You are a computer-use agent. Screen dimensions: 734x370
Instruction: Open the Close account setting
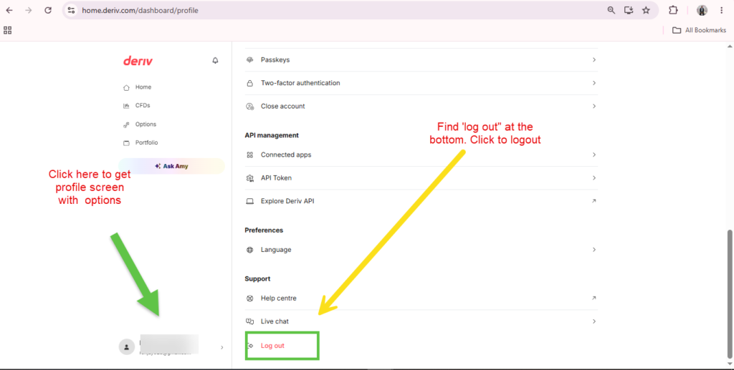point(421,107)
